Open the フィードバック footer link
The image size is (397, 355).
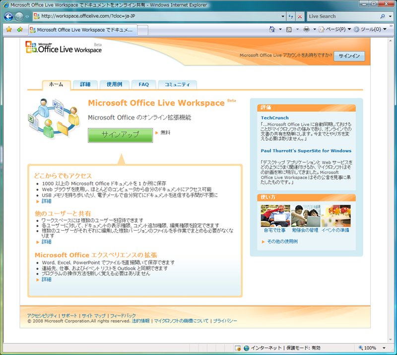coord(123,316)
